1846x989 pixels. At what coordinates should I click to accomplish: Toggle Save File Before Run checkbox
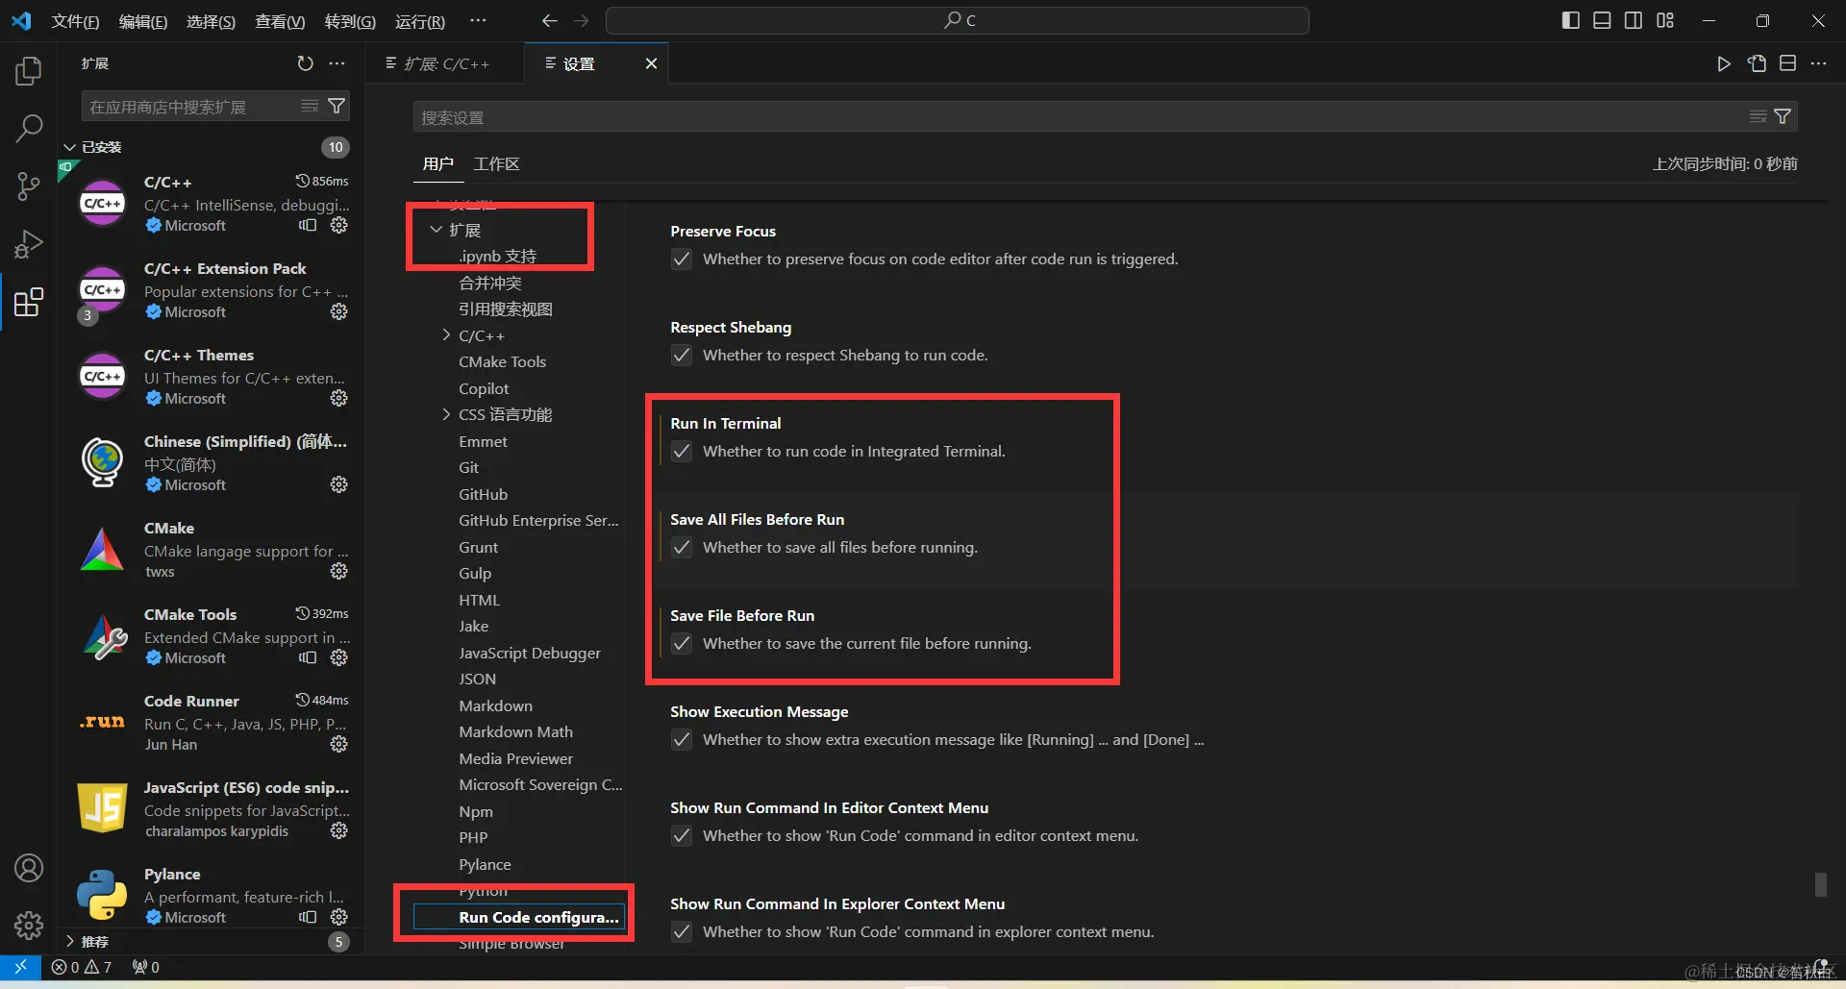(682, 643)
